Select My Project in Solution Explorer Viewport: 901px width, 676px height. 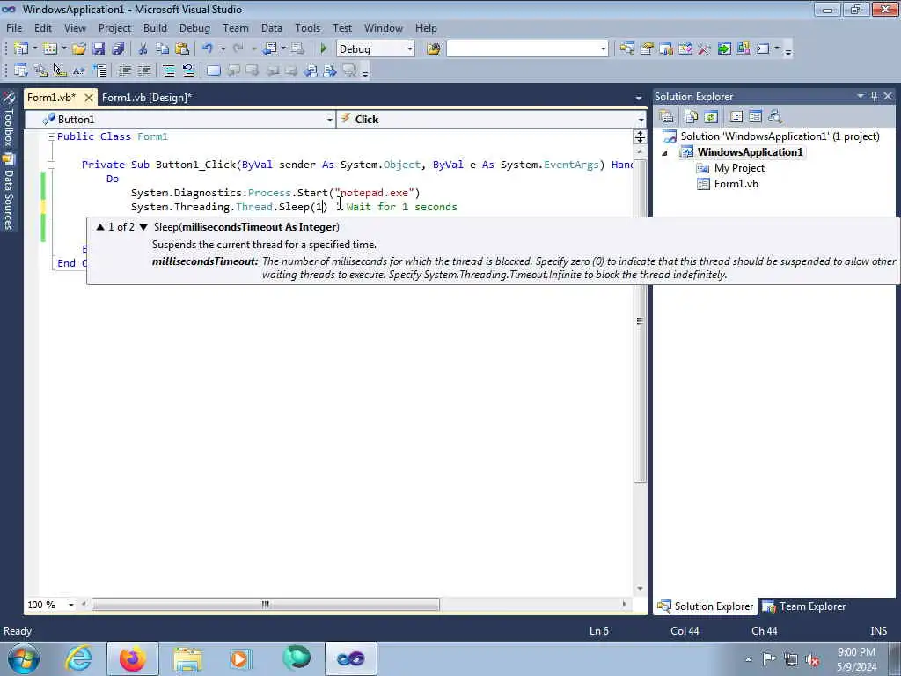click(739, 168)
